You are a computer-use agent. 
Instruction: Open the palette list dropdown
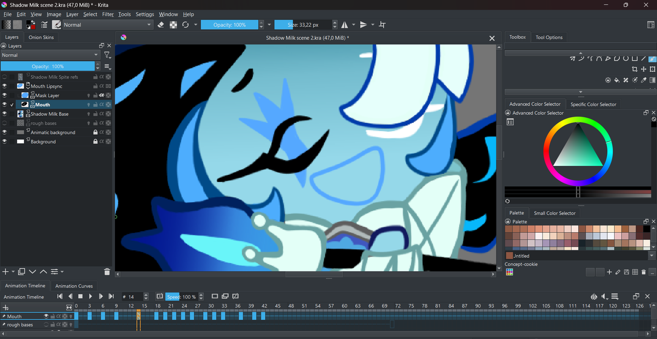tap(652, 256)
